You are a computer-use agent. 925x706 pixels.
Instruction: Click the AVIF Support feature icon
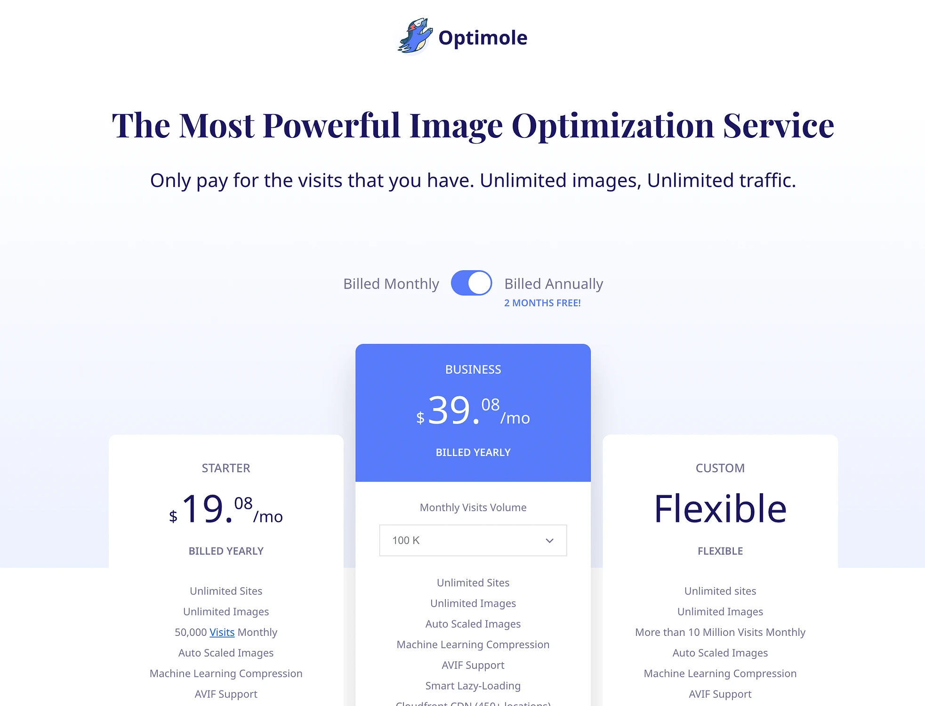click(x=473, y=664)
